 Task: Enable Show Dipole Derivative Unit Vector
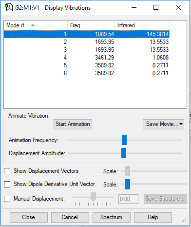coord(7,184)
